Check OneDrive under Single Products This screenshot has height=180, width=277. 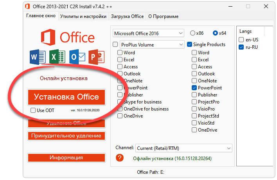pyautogui.click(x=194, y=130)
